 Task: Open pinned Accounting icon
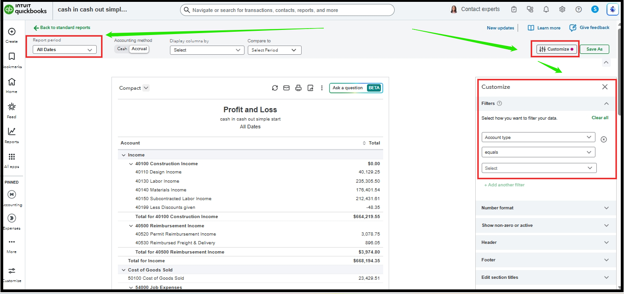(x=12, y=195)
